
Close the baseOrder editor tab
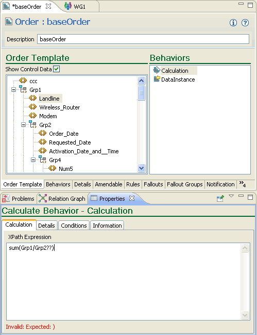click(x=48, y=6)
